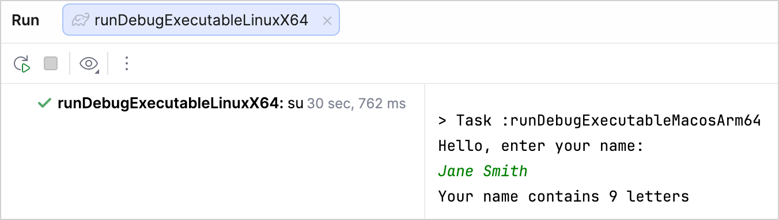Click the gray Stop square icon
The width and height of the screenshot is (779, 220).
[x=51, y=63]
